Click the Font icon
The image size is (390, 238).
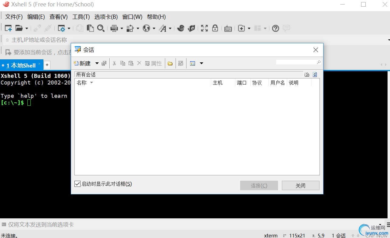click(x=163, y=28)
